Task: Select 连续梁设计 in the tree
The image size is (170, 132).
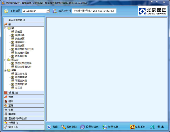Action: pyautogui.click(x=21, y=42)
